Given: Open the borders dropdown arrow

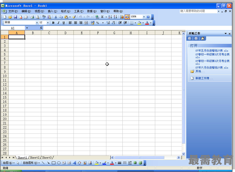Looking at the screenshot, I should click(x=135, y=23).
